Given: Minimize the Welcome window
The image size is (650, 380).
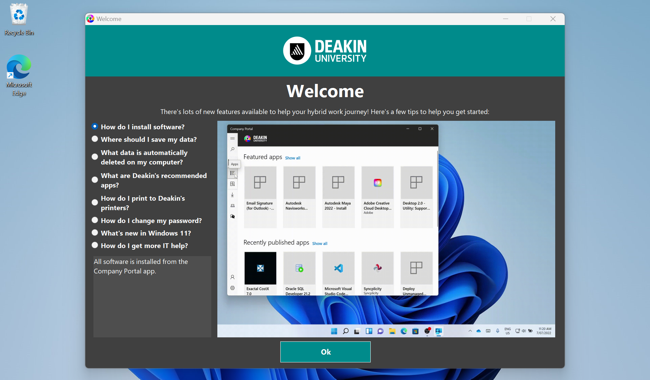Looking at the screenshot, I should [x=505, y=19].
